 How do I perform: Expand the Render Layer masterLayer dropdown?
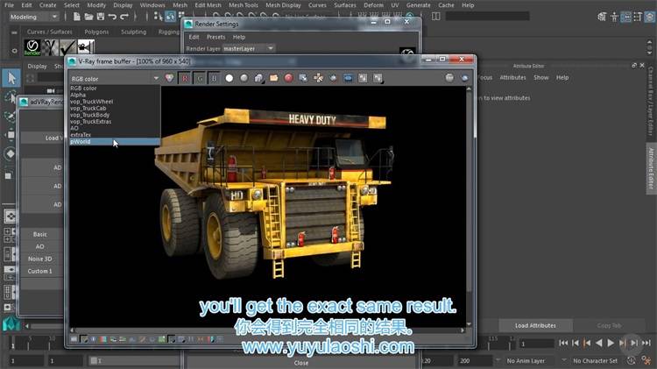(249, 48)
